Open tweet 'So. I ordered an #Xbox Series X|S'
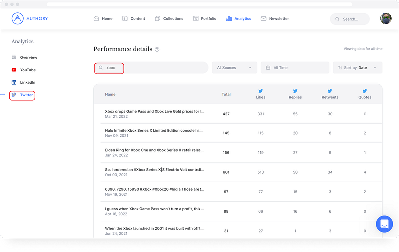The image size is (399, 252). (155, 170)
